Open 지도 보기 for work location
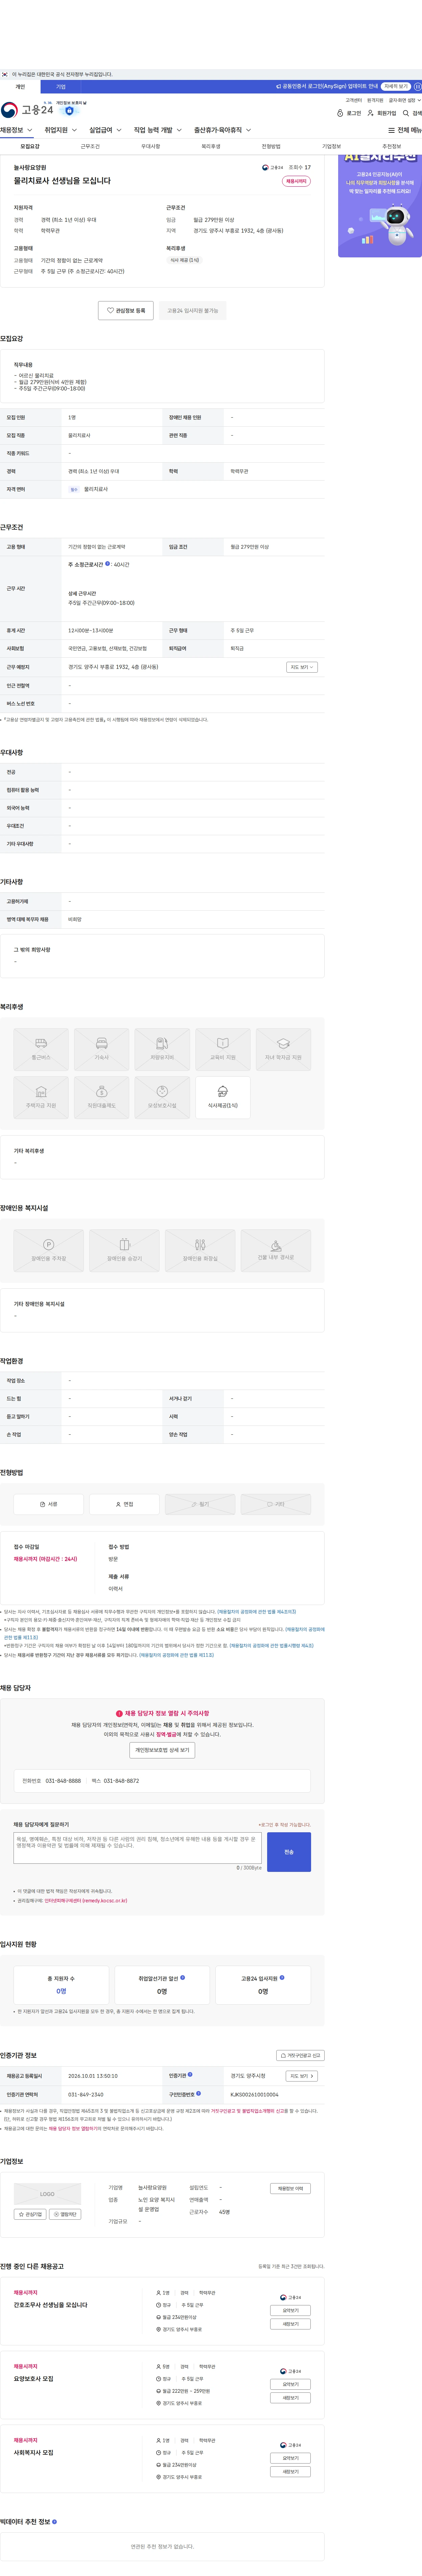The image size is (422, 2576). pos(301,667)
